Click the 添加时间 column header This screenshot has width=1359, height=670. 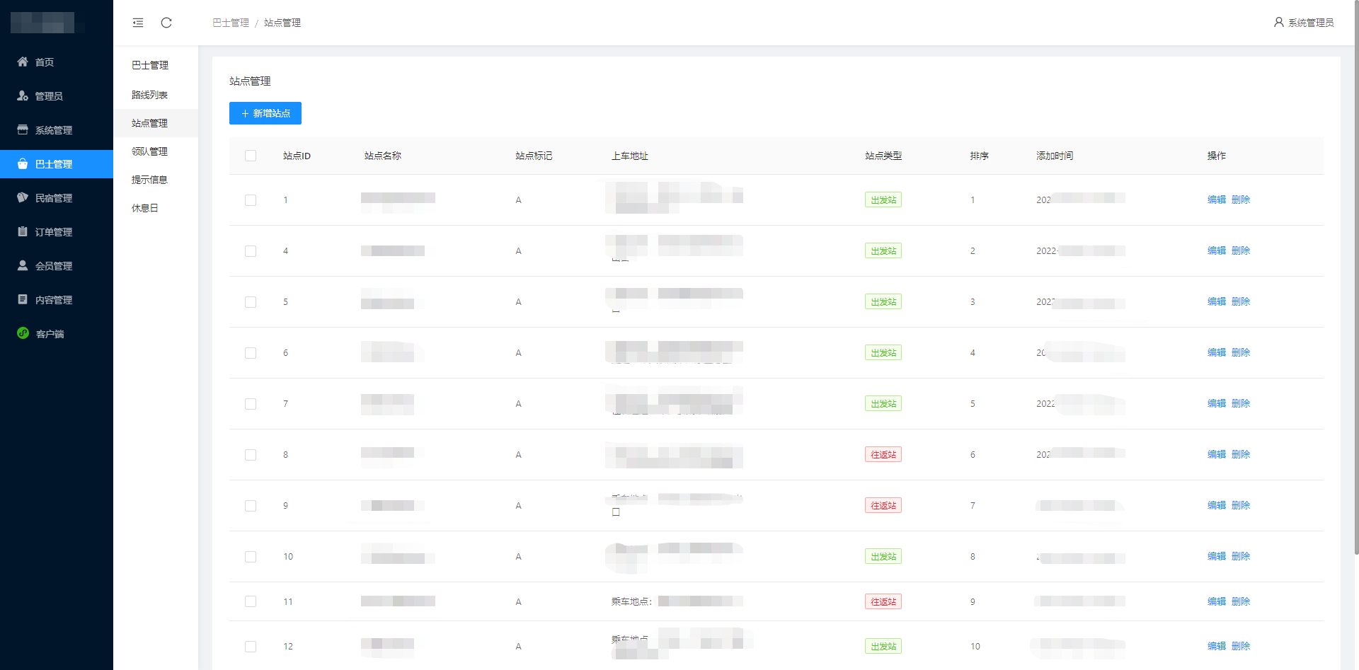point(1055,156)
